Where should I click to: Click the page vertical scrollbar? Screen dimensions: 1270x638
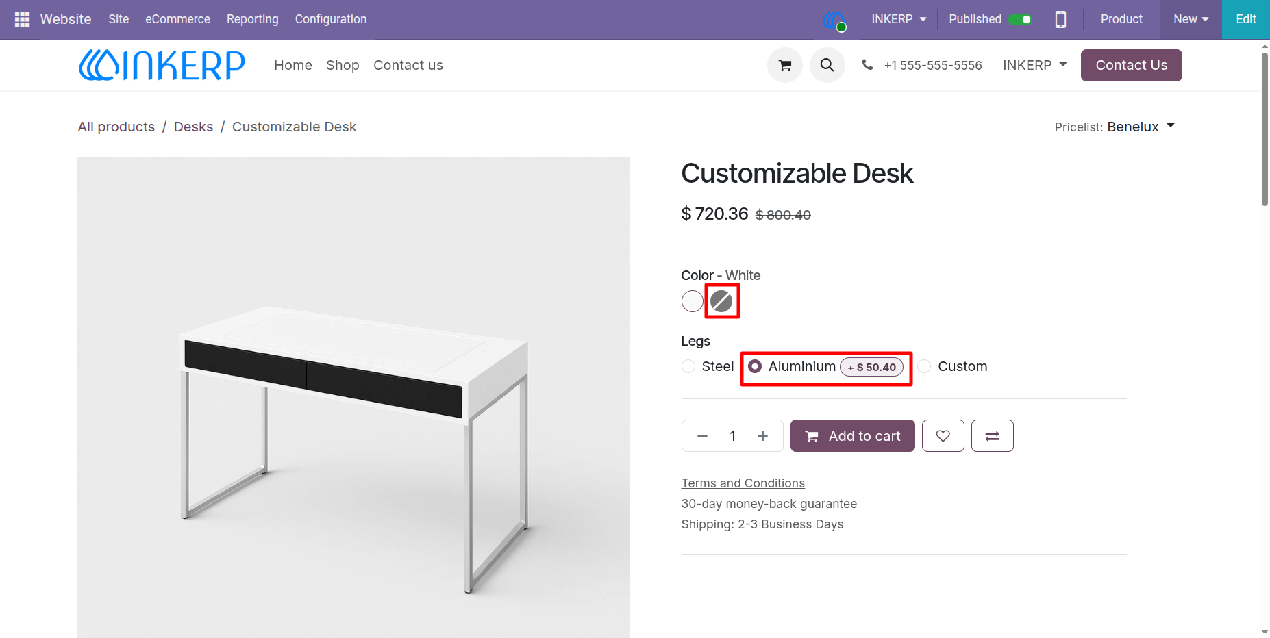coord(1265,130)
